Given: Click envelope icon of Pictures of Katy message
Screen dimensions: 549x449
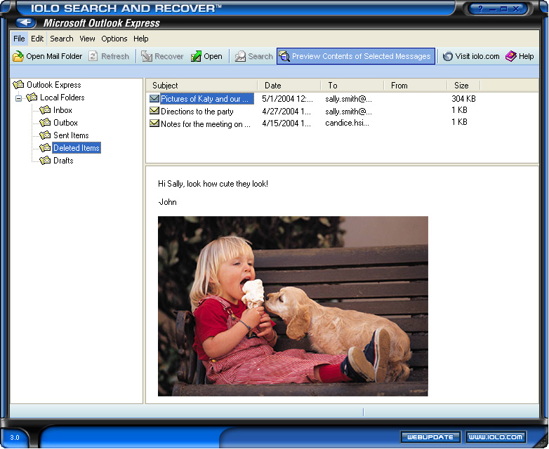Looking at the screenshot, I should click(x=154, y=99).
